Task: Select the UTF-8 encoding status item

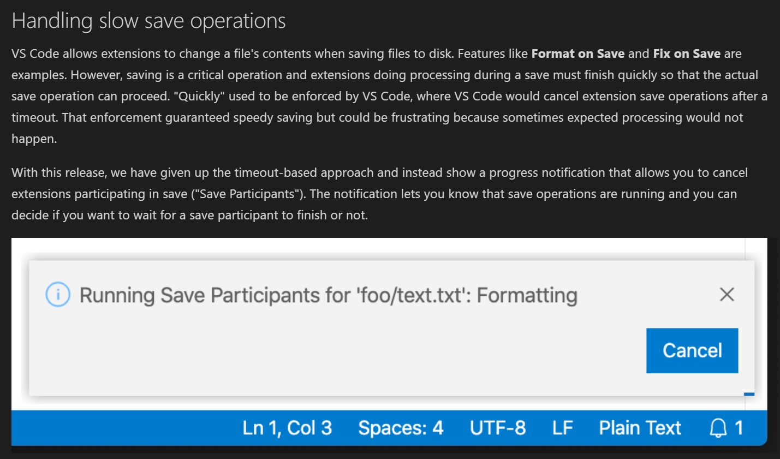Action: pos(498,428)
